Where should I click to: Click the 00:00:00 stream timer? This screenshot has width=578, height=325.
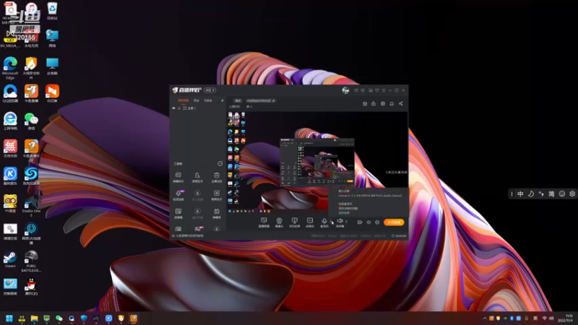point(399,236)
